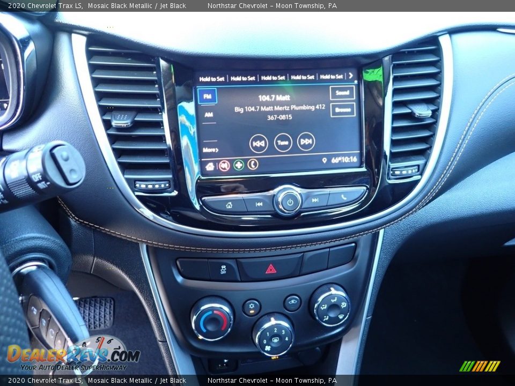The height and width of the screenshot is (386, 515).
Task: Open the Browse station list button
Action: (x=343, y=109)
